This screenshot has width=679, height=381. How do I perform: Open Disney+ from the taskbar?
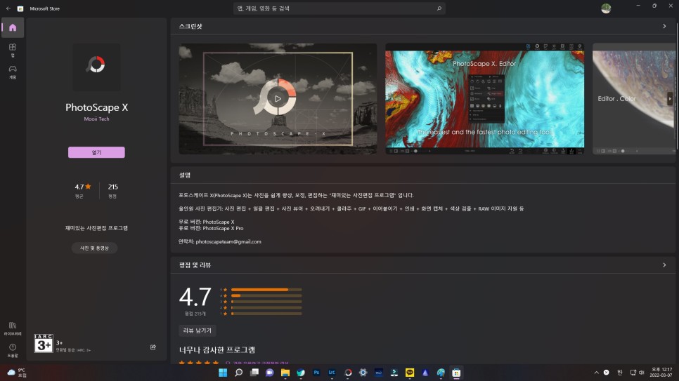tap(378, 373)
